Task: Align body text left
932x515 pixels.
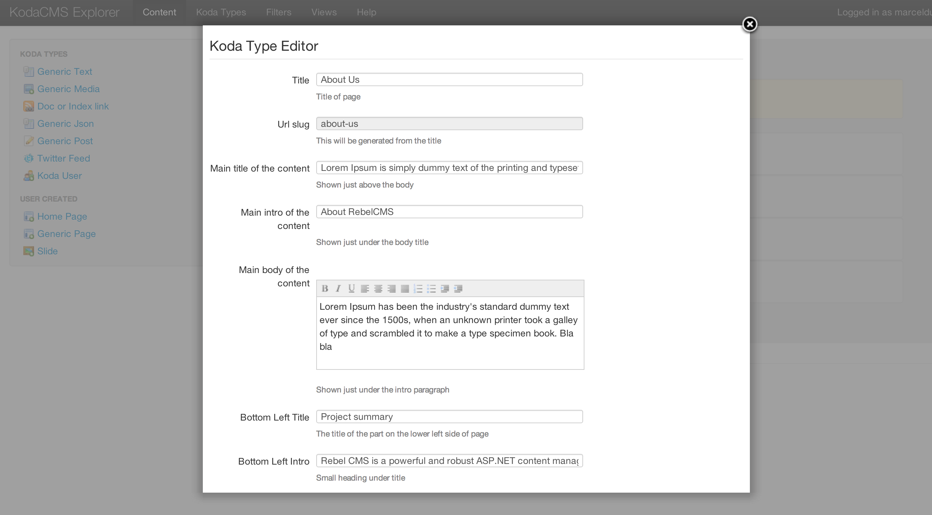Action: click(365, 288)
